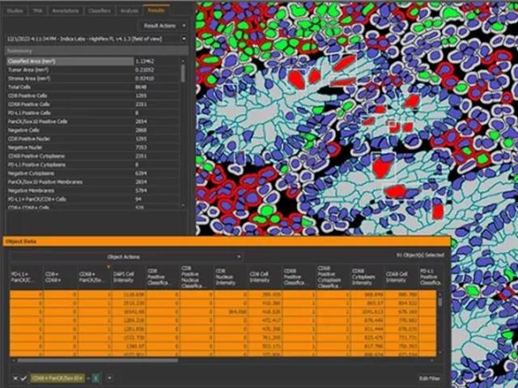The image size is (518, 388).
Task: Open the Result Actions dropdown
Action: point(163,25)
